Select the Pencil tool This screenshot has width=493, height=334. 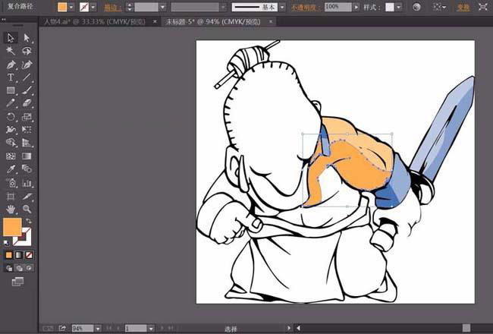click(x=11, y=103)
